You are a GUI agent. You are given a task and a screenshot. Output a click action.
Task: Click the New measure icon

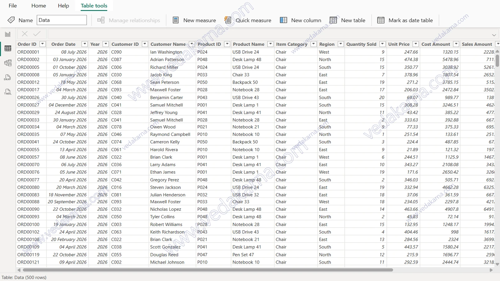pos(176,20)
